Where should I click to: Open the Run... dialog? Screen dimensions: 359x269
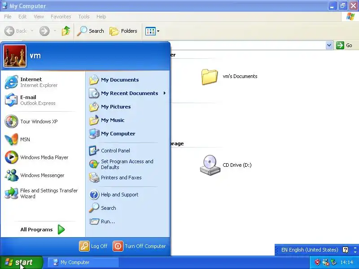(128, 221)
